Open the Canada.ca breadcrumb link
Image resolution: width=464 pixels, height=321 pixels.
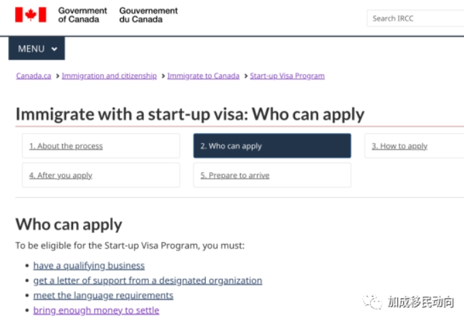click(x=33, y=76)
